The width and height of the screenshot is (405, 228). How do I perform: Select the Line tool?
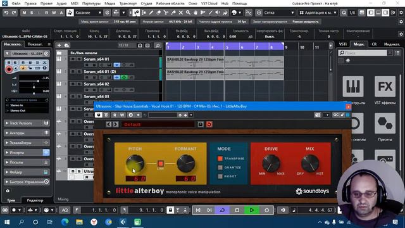[x=211, y=13]
